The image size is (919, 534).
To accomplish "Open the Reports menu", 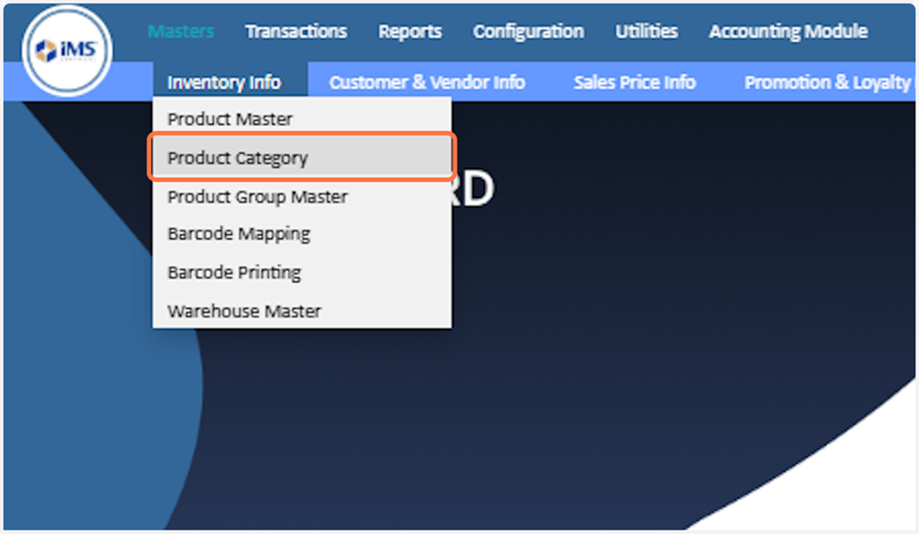I will coord(410,31).
